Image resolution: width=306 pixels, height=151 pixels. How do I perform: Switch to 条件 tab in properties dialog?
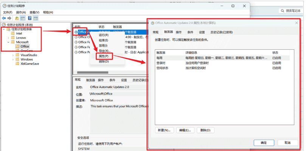click(190, 32)
